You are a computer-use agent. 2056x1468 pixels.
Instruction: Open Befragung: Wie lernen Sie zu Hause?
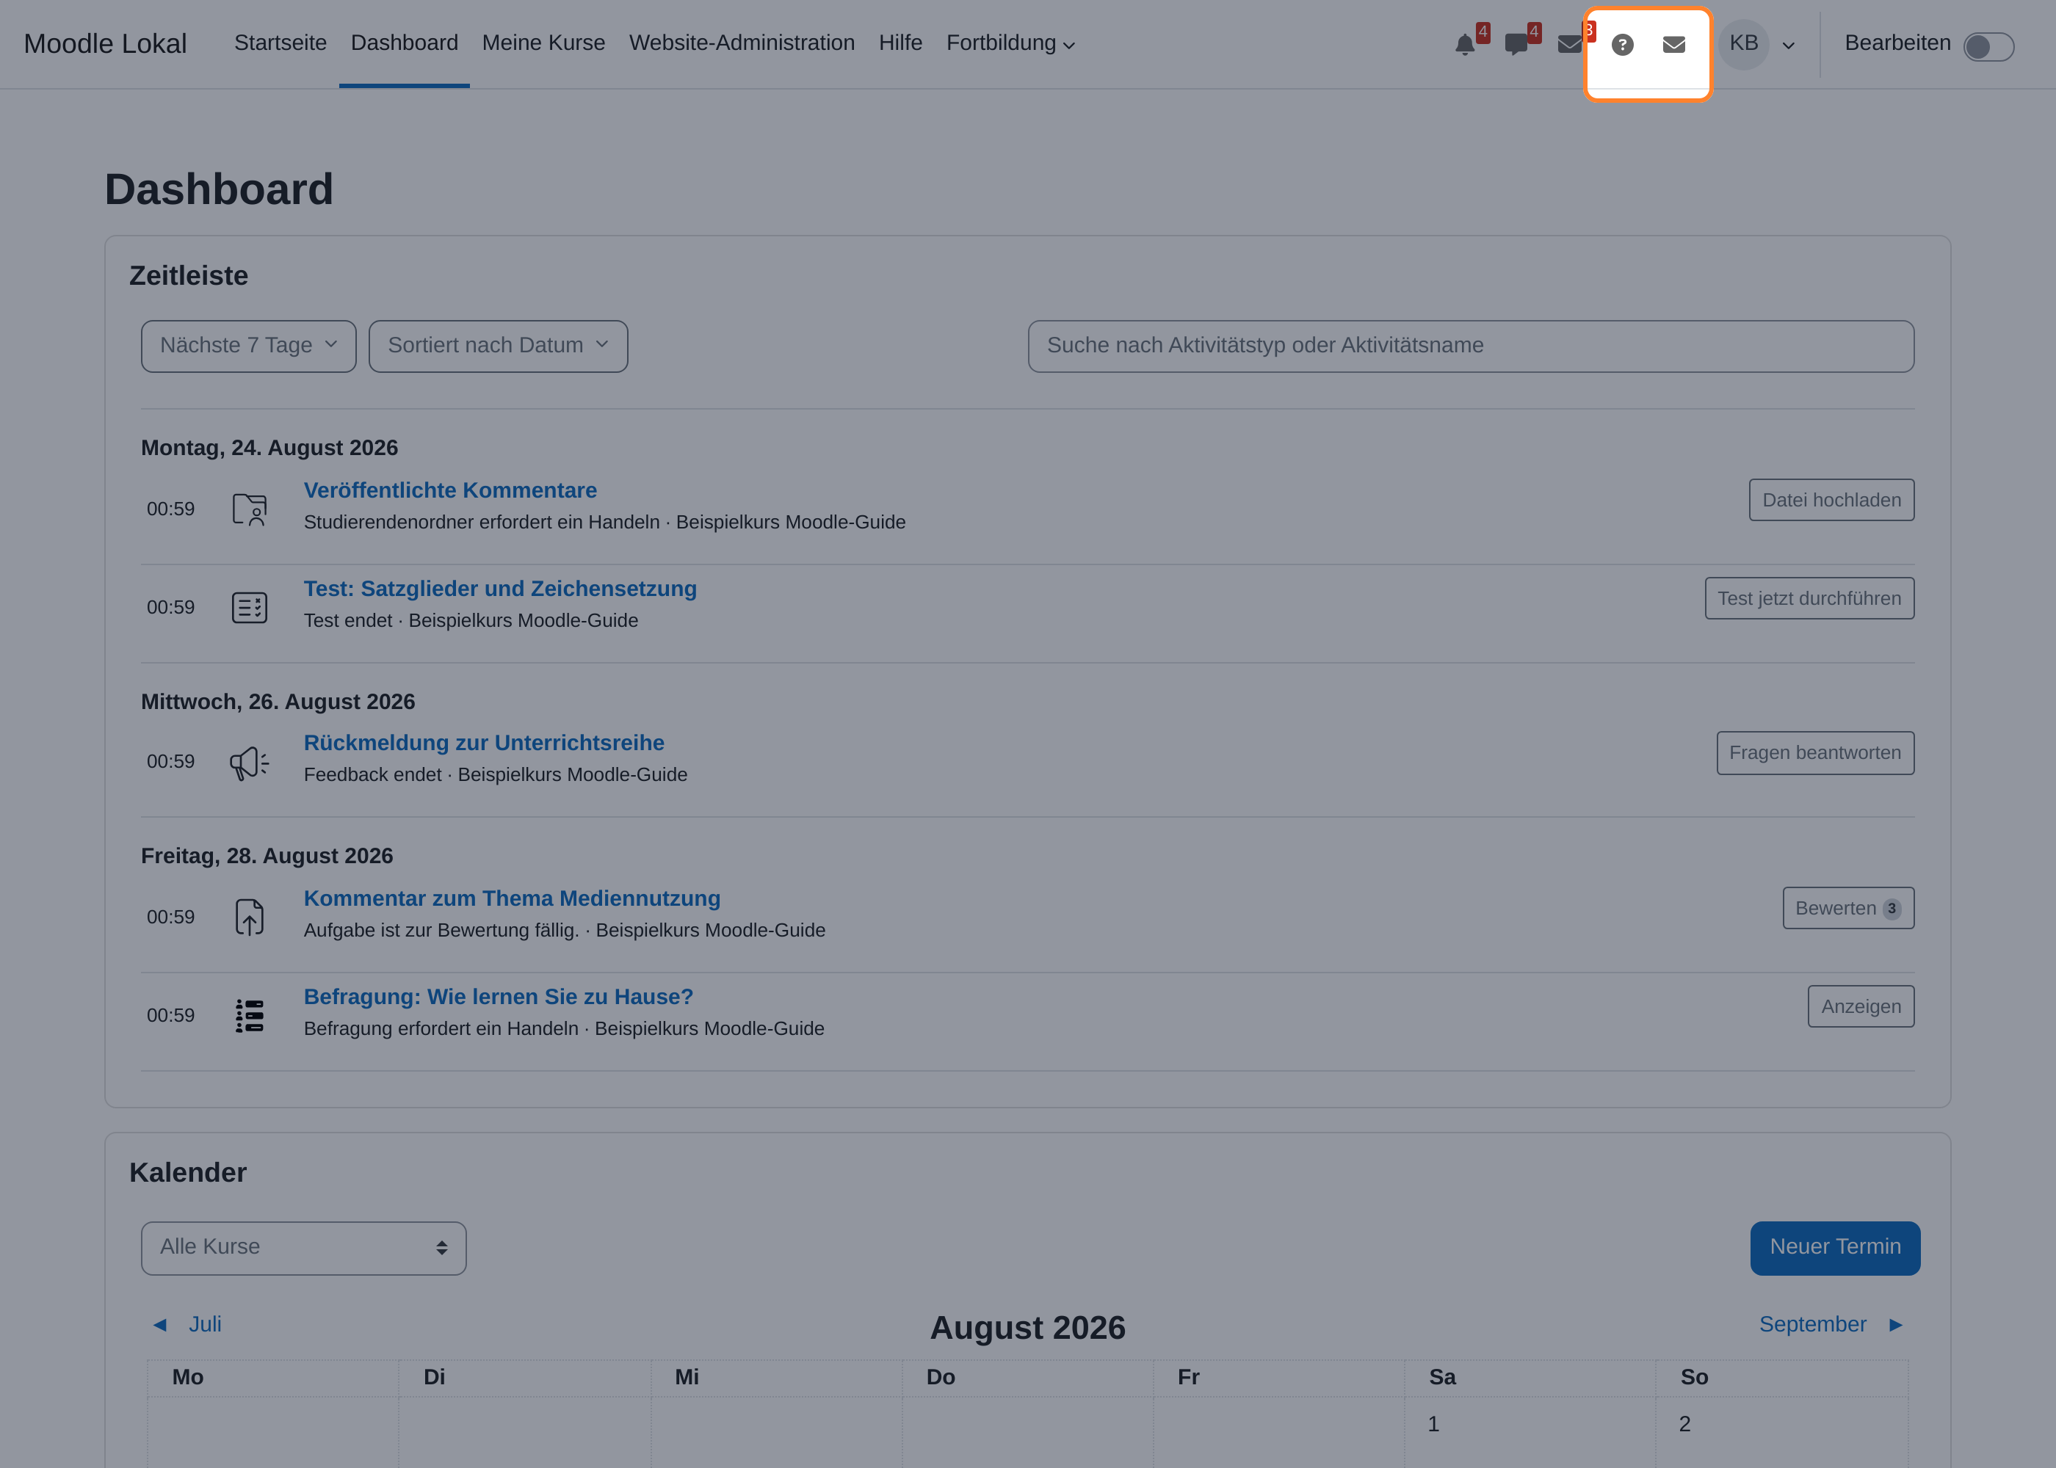(x=498, y=997)
